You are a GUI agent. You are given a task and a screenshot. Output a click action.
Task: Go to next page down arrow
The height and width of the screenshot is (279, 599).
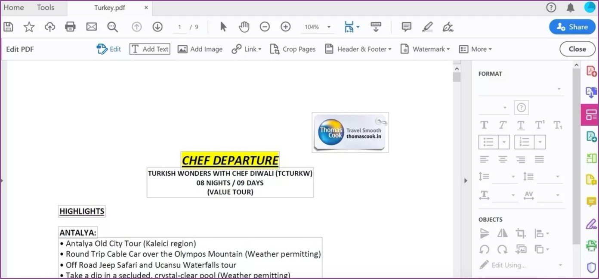click(157, 27)
